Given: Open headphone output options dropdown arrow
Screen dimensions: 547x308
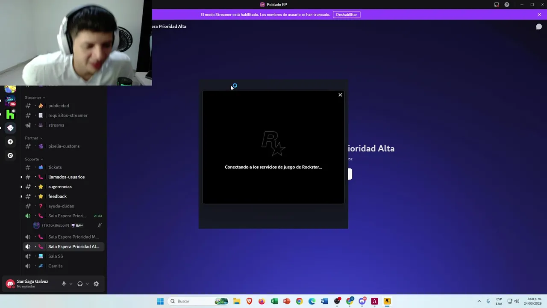Looking at the screenshot, I should tap(87, 284).
